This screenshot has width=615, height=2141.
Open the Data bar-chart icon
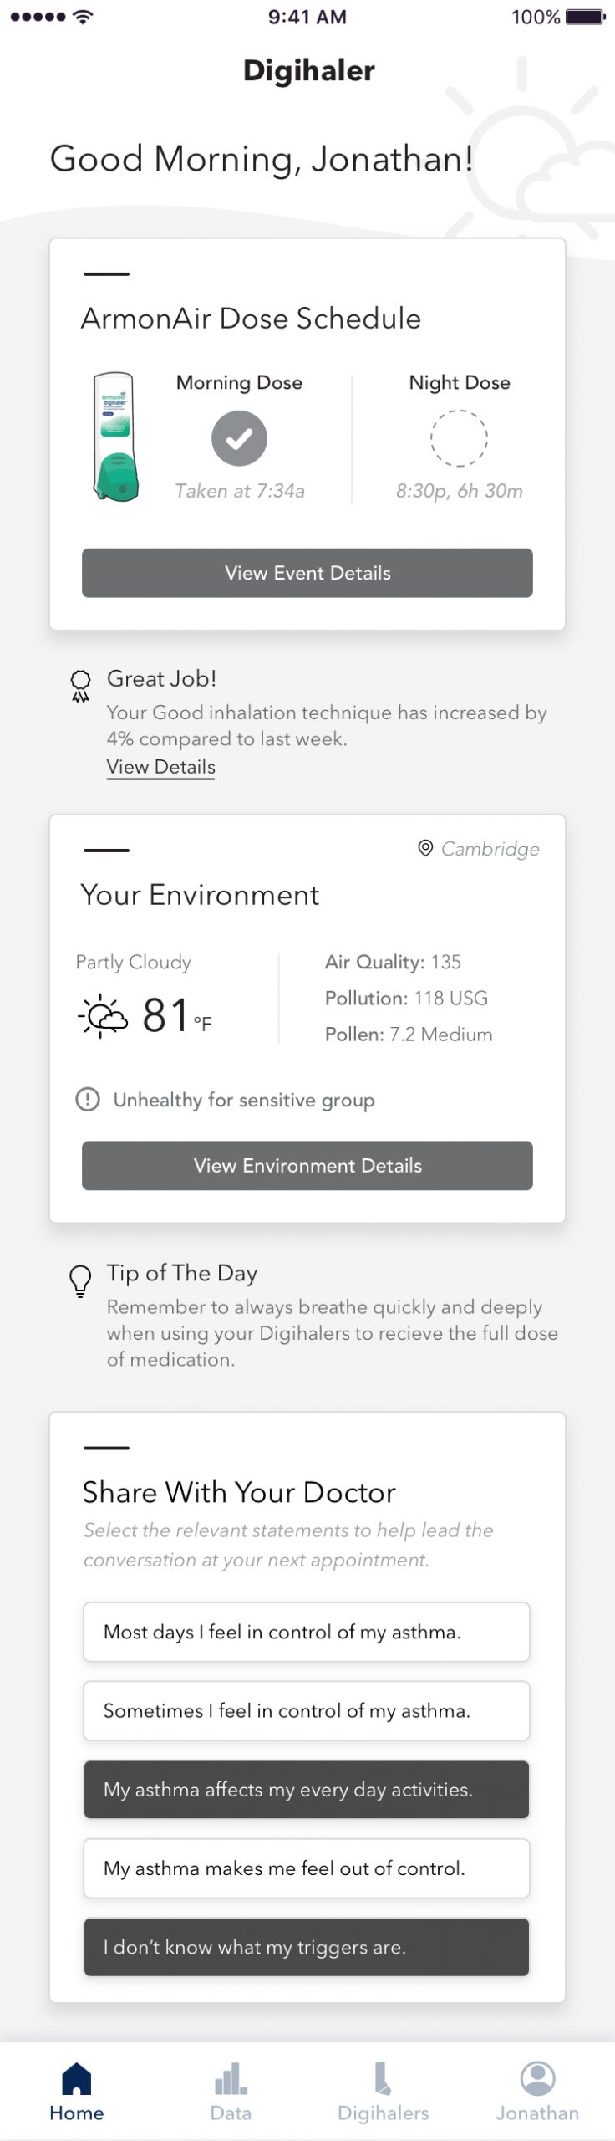(231, 2077)
